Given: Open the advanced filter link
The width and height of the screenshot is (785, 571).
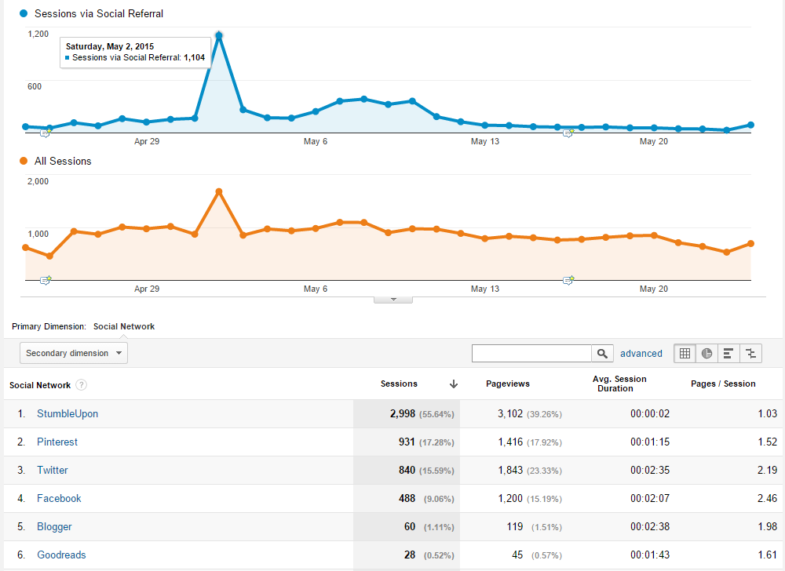Looking at the screenshot, I should (641, 354).
